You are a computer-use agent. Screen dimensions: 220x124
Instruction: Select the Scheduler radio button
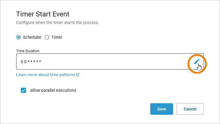pos(19,37)
